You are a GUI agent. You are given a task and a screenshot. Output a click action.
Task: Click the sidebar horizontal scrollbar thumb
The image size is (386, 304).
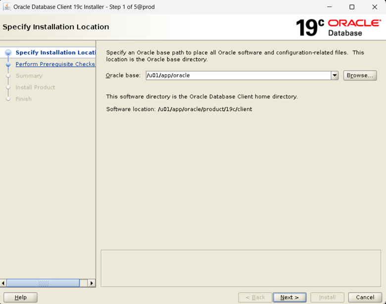(43, 283)
